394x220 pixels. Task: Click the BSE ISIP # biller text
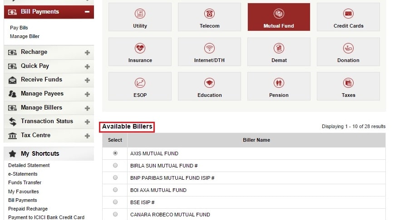(142, 202)
